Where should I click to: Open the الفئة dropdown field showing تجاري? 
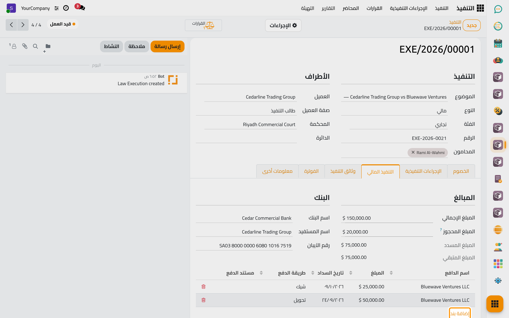tap(398, 125)
